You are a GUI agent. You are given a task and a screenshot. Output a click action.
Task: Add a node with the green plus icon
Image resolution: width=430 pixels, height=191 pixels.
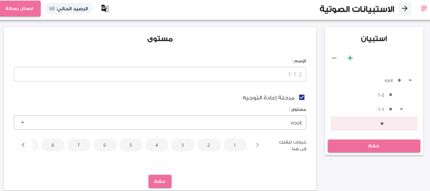click(350, 58)
